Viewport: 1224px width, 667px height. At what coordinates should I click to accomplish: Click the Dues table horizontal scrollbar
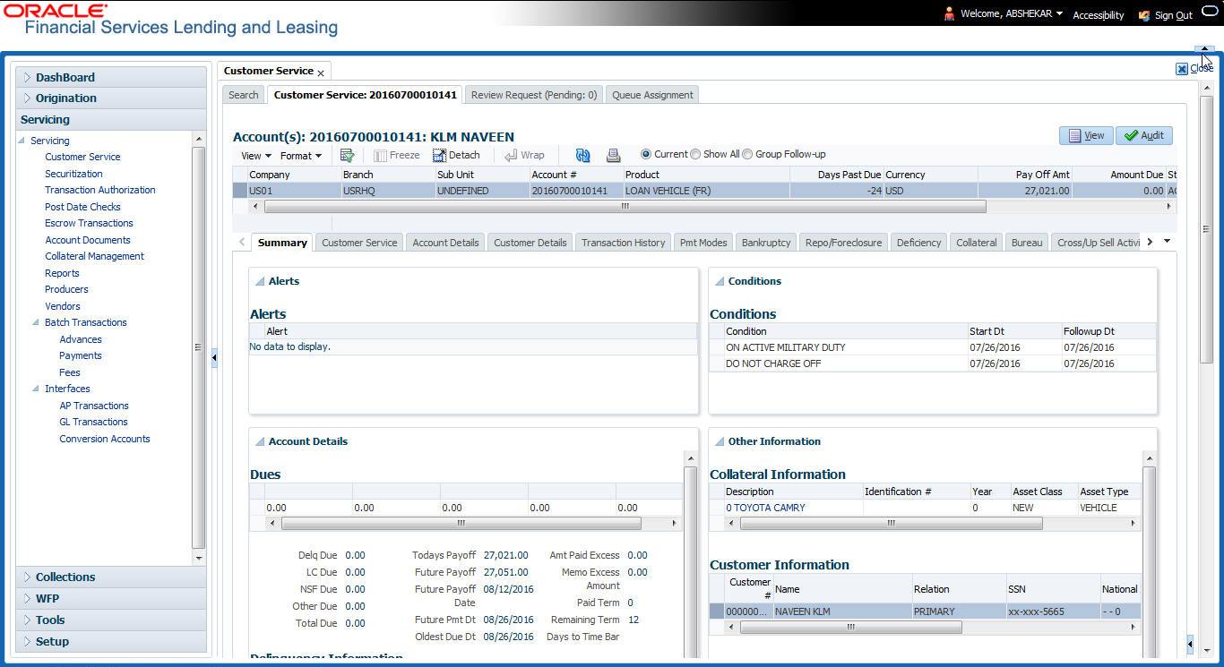pyautogui.click(x=461, y=523)
